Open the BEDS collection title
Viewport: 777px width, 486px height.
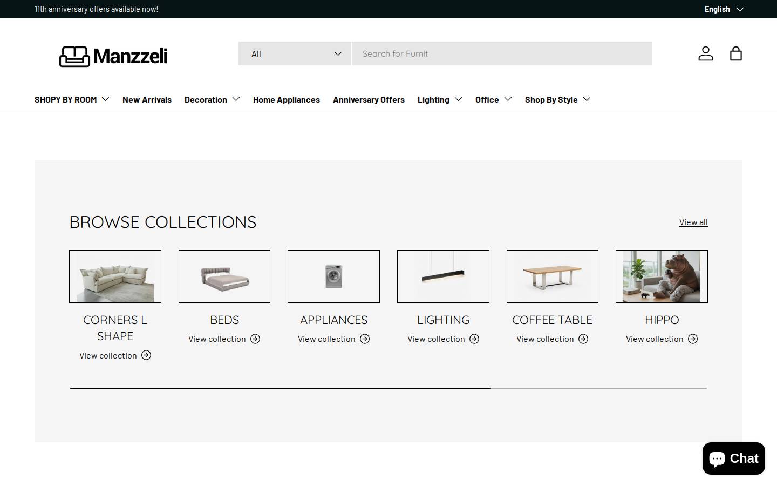click(x=224, y=320)
